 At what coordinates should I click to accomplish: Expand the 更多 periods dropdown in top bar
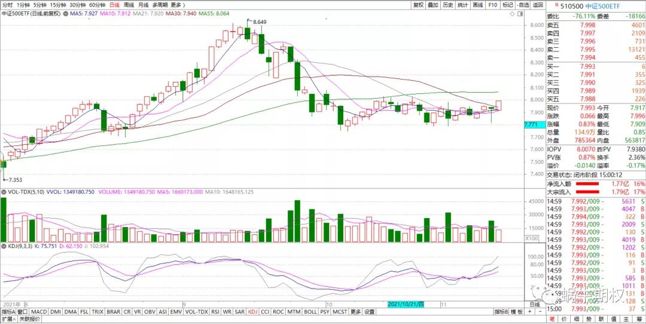point(177,5)
